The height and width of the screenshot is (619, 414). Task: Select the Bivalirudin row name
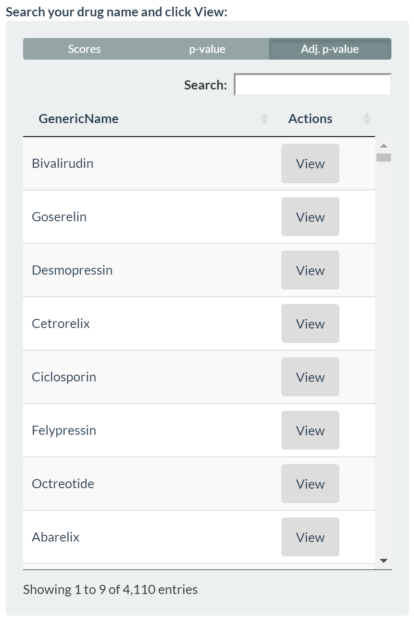(x=63, y=164)
